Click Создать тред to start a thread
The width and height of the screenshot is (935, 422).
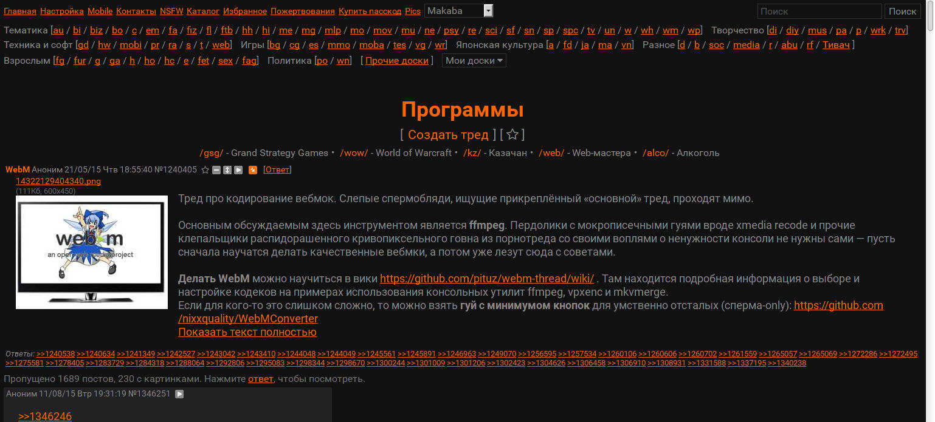(x=448, y=134)
